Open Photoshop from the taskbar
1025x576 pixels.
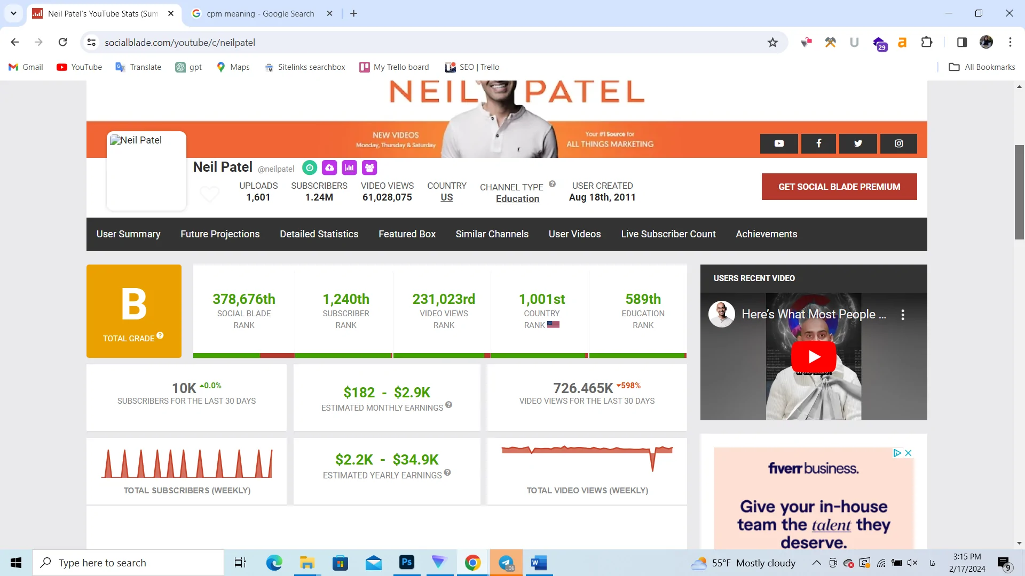click(x=406, y=562)
